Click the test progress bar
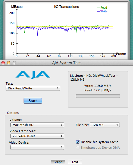Viewport: 133px width, 165px height. coord(98,96)
